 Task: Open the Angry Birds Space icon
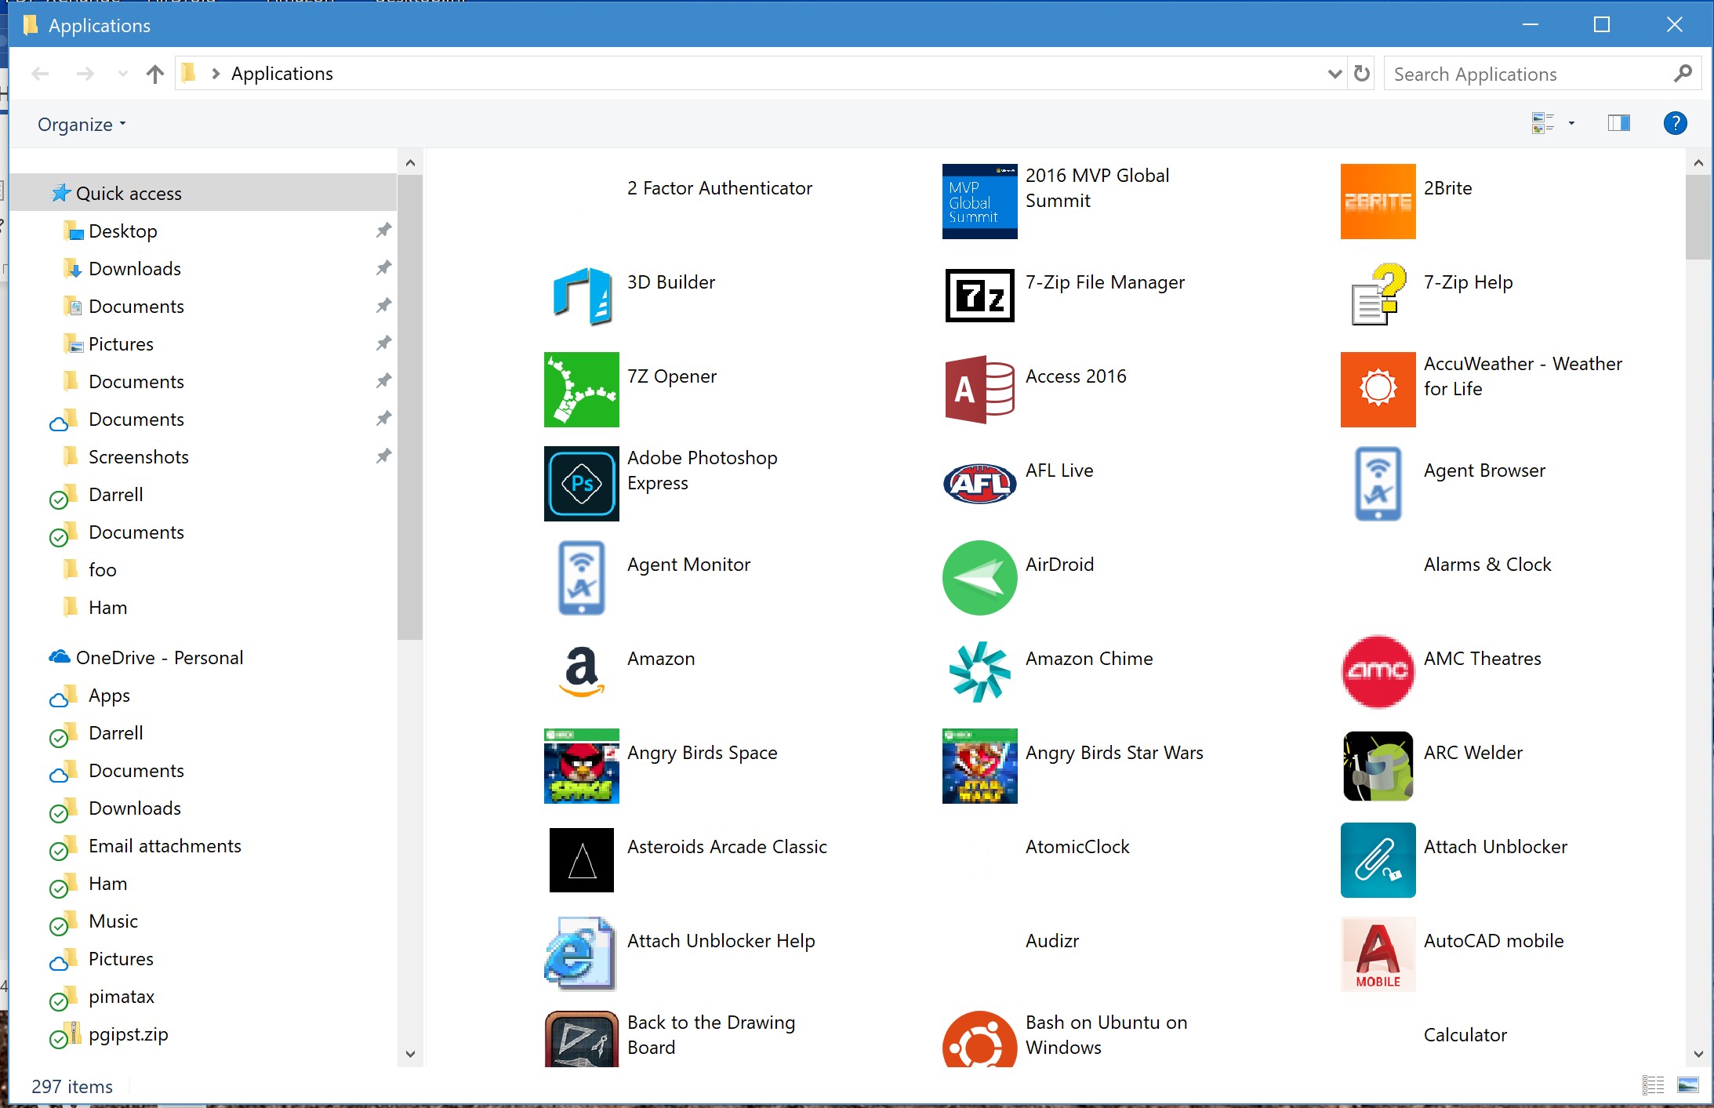pyautogui.click(x=582, y=766)
